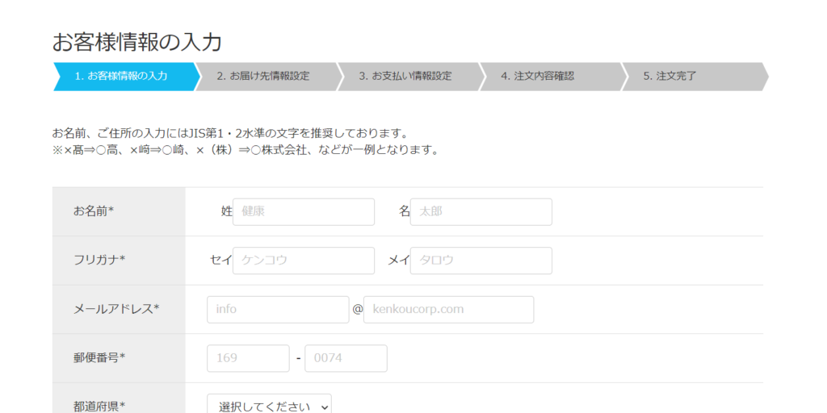This screenshot has width=827, height=413.
Task: Click first postal code box showing 169
Action: [248, 358]
